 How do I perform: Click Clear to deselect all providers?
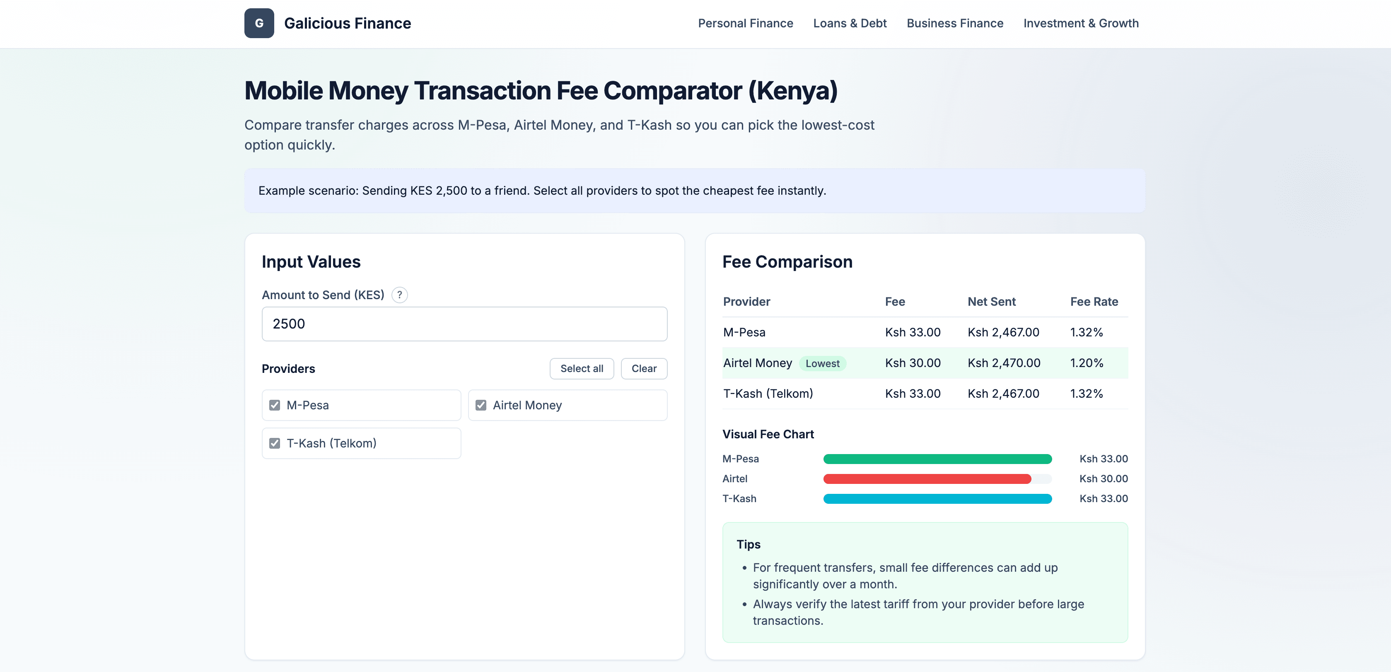point(644,368)
